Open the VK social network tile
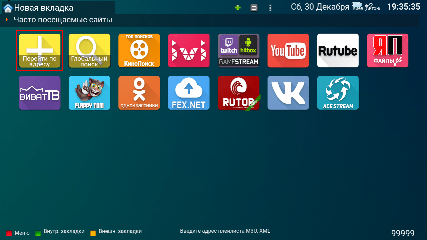Screen dimensions: 427x240 click(288, 93)
